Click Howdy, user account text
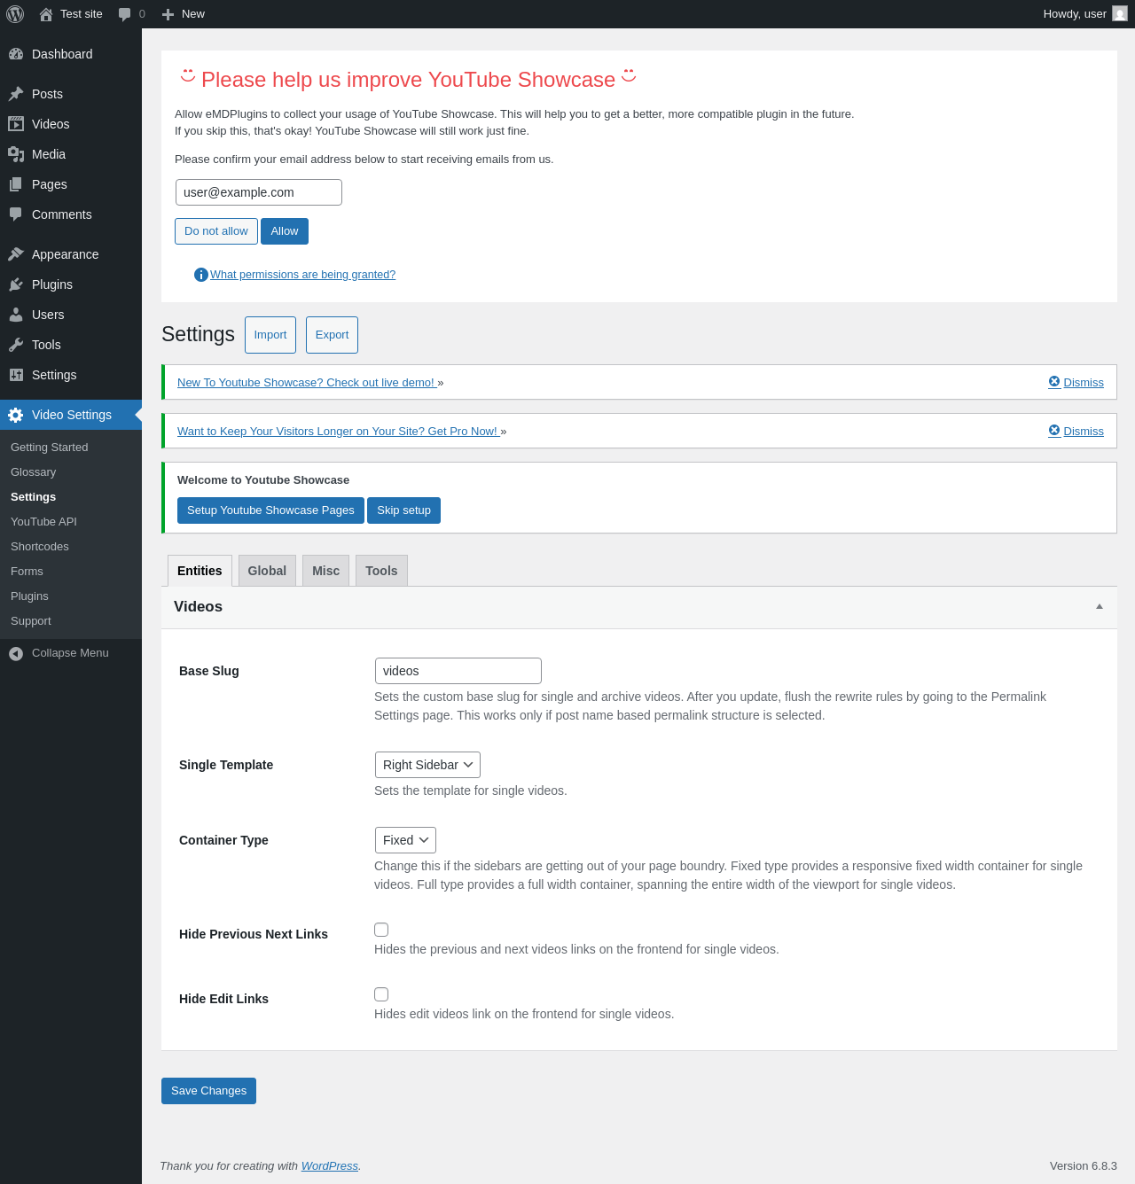The height and width of the screenshot is (1184, 1135). [x=1075, y=14]
